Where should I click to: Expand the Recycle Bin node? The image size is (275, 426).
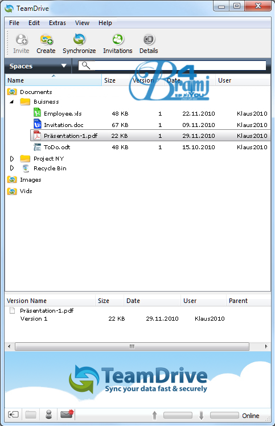pos(12,168)
